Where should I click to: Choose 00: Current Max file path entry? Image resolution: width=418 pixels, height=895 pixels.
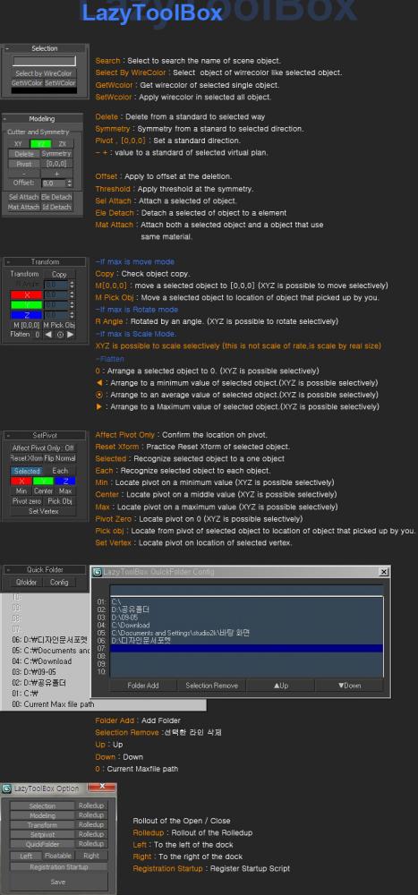click(x=53, y=704)
